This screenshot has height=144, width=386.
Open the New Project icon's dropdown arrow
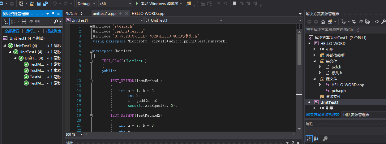(26, 4)
